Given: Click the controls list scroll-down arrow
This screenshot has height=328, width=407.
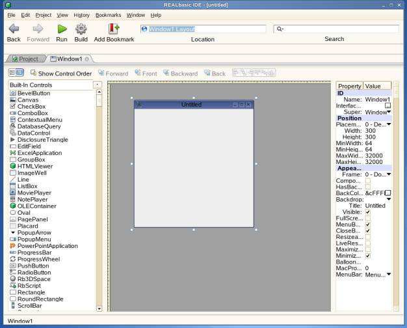Looking at the screenshot, I should [x=99, y=308].
